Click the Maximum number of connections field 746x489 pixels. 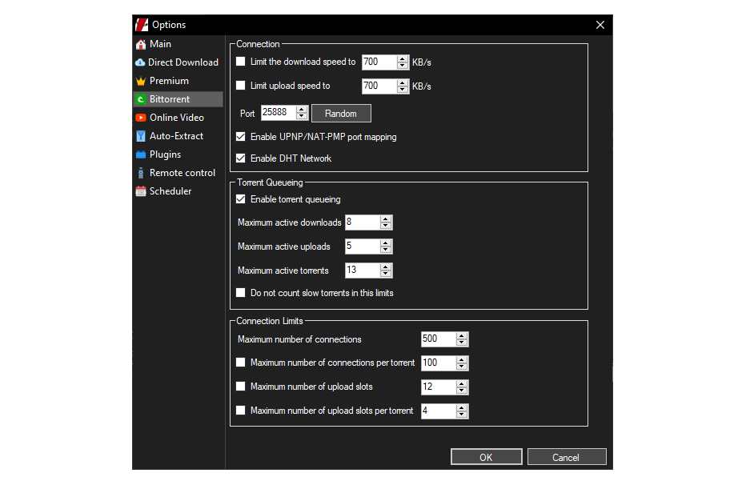click(439, 339)
